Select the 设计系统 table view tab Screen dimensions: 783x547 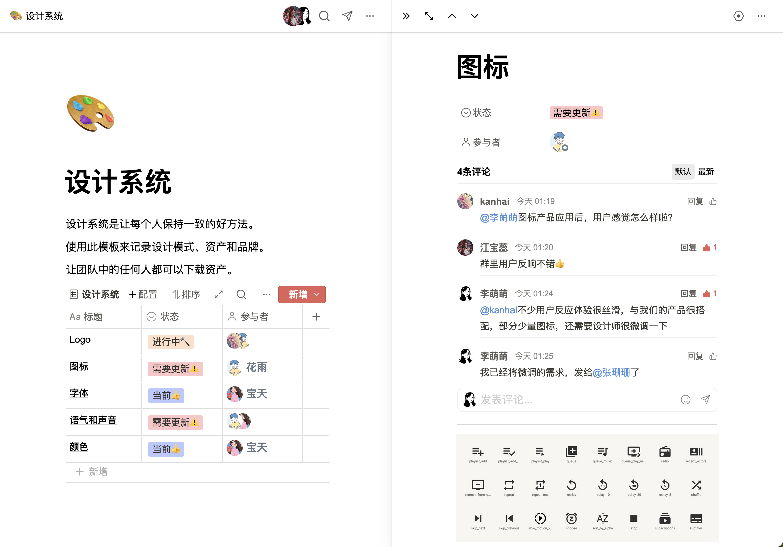pos(94,294)
